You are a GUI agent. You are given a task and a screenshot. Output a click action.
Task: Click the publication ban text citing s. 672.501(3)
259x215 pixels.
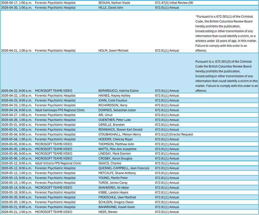tap(226, 76)
